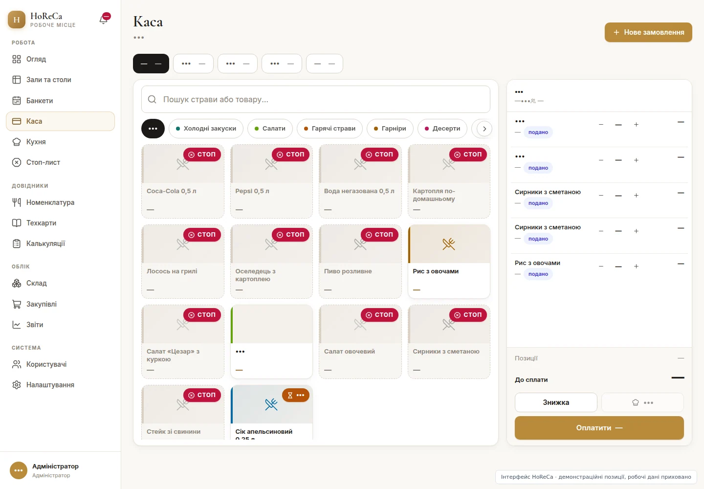
Task: Click the Оселедець з картоплею dish name
Action: pos(255,275)
